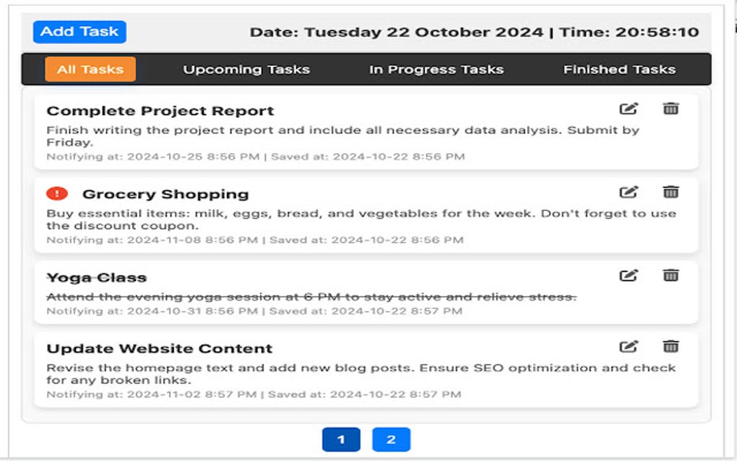Trash the Update Website Content task

[670, 347]
